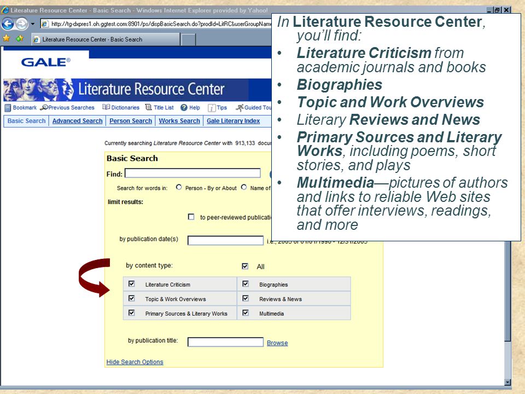Click the Browse link for publication titles
Screen dimensions: 525x394
coord(277,343)
